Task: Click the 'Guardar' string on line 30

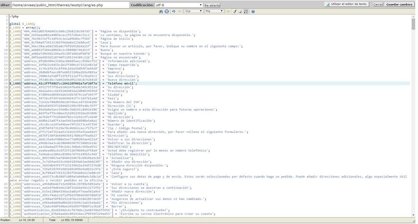Action: (114, 124)
